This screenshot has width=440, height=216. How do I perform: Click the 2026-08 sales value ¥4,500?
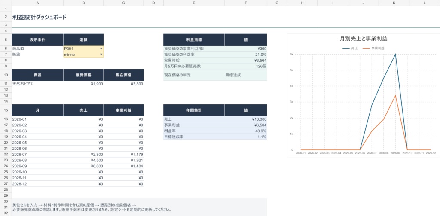pos(83,160)
